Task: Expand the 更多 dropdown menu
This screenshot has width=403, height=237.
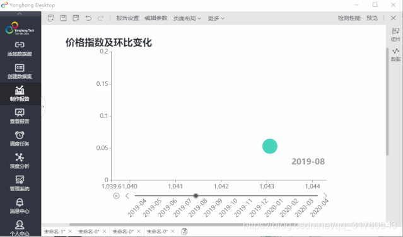Action: (x=216, y=18)
